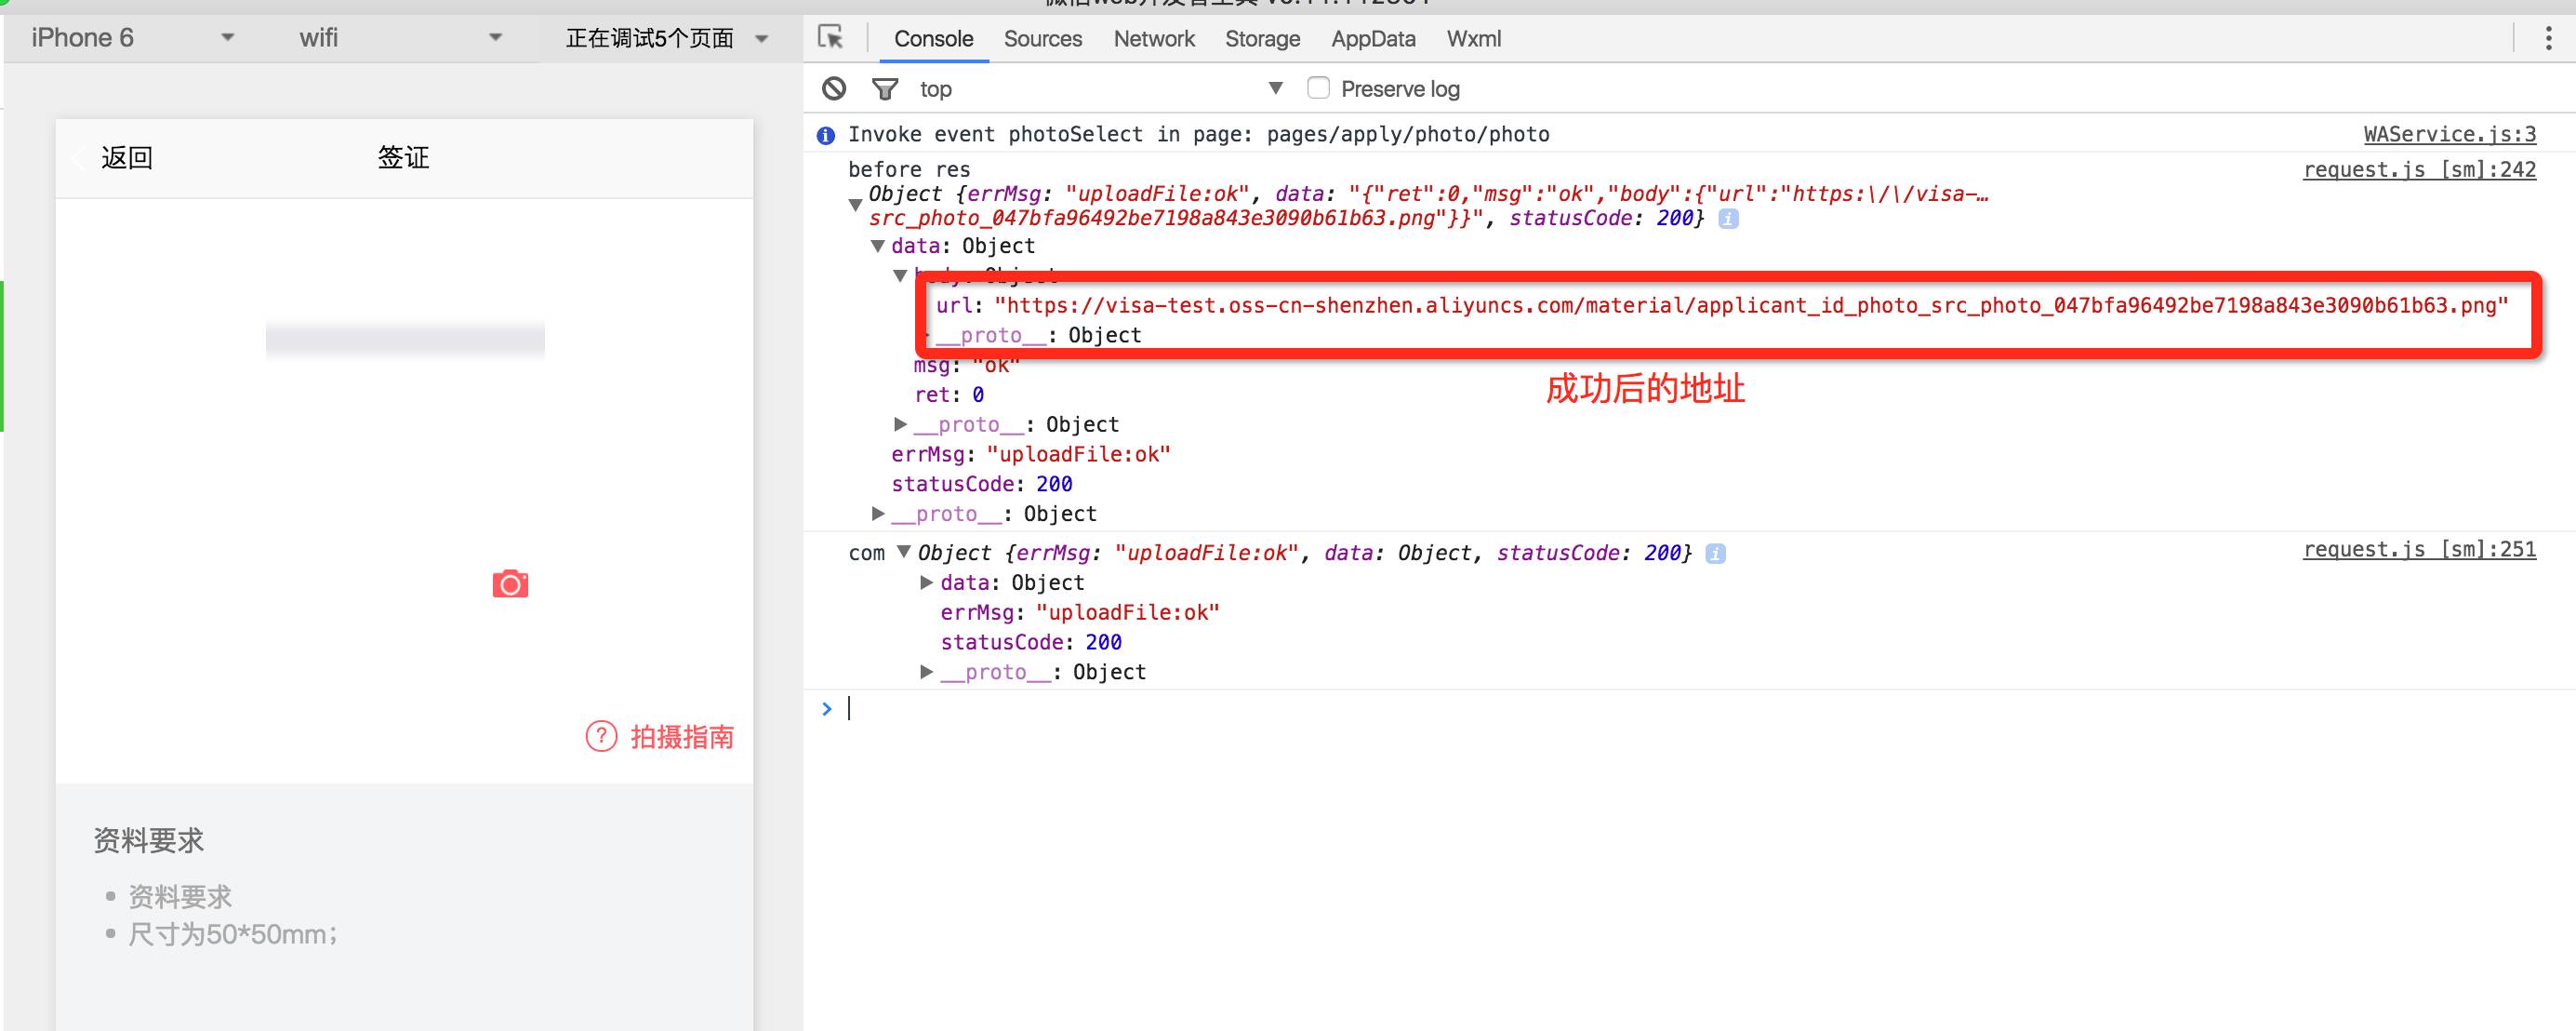Switch to the Network tab
Viewport: 2576px width, 1031px height.
click(x=1153, y=39)
